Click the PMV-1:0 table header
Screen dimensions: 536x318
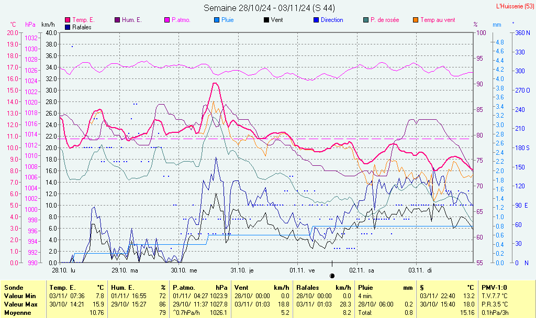point(494,288)
